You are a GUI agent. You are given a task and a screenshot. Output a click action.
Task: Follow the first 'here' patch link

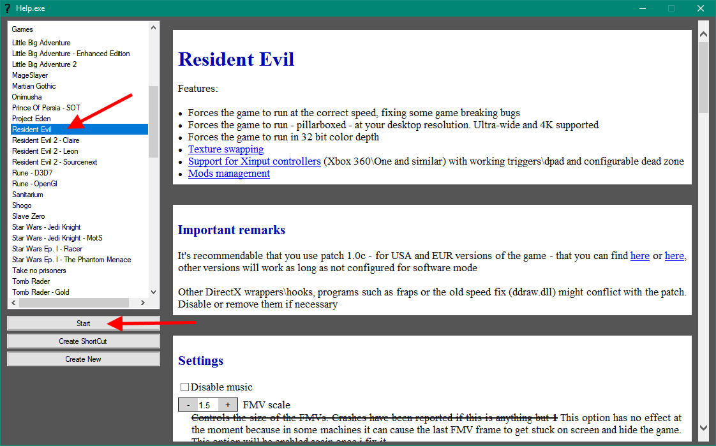coord(640,256)
